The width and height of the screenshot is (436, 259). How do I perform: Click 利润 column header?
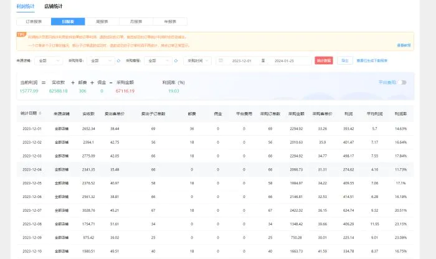[x=348, y=114]
